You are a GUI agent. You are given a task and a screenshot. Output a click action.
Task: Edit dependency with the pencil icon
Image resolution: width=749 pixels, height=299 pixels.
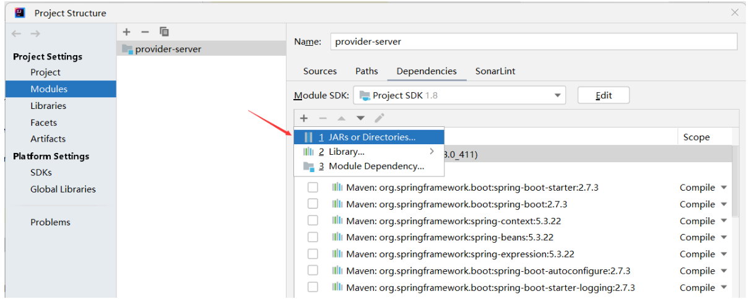(379, 118)
